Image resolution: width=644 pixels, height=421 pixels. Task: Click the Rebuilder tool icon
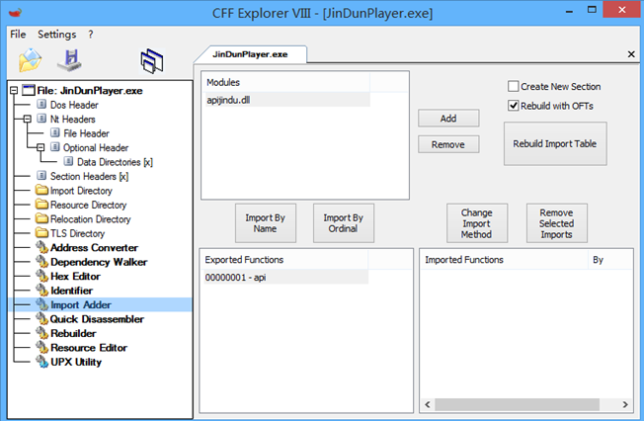(41, 333)
